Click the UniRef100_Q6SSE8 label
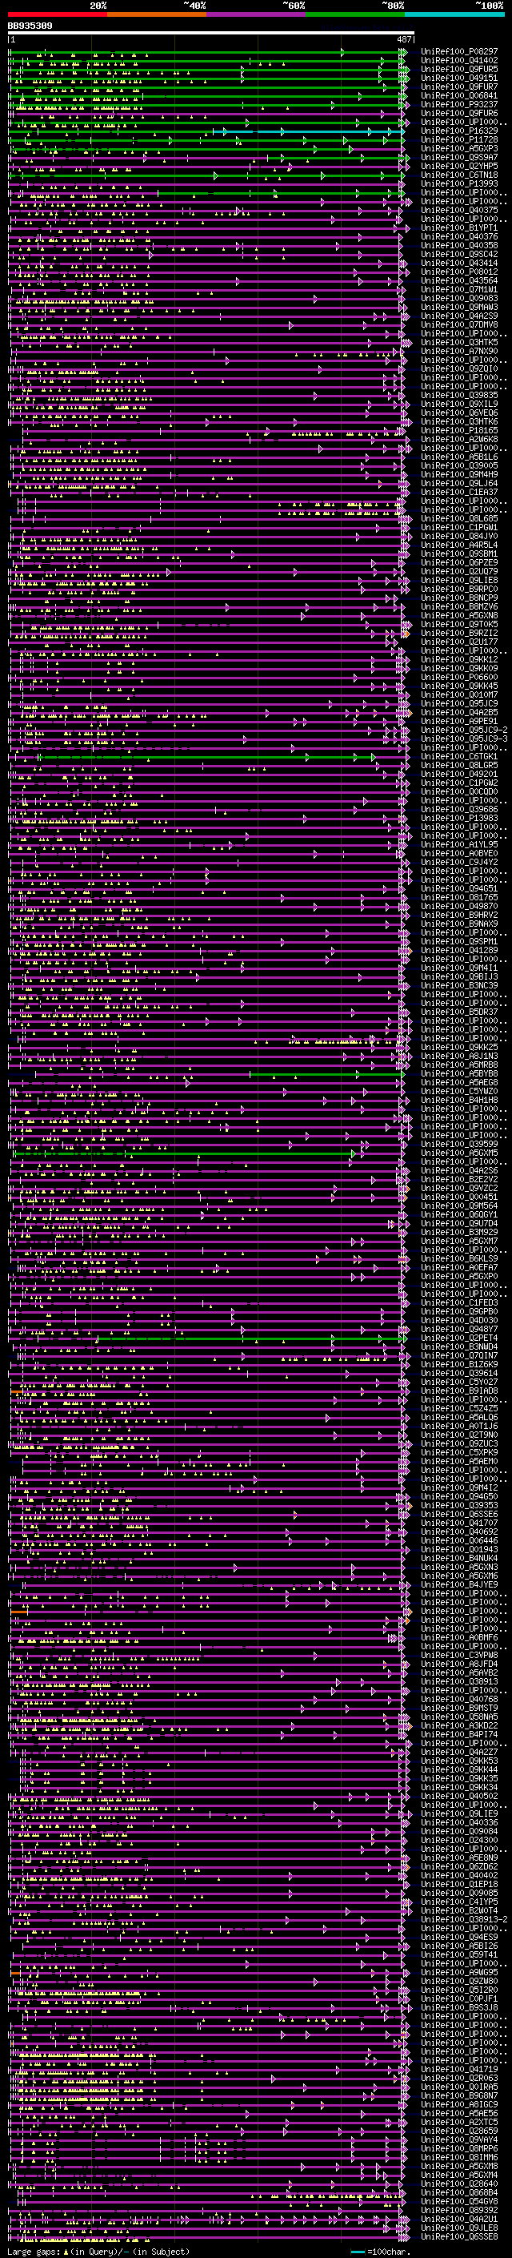This screenshot has width=512, height=2258. point(458,2236)
